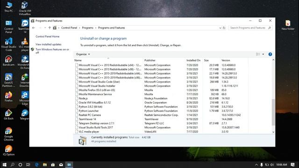Image resolution: width=299 pixels, height=168 pixels.
Task: Click the Back navigation arrow
Action: 34,28
